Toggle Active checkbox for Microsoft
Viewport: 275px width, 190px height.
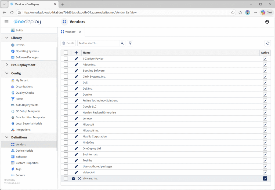[x=265, y=125]
